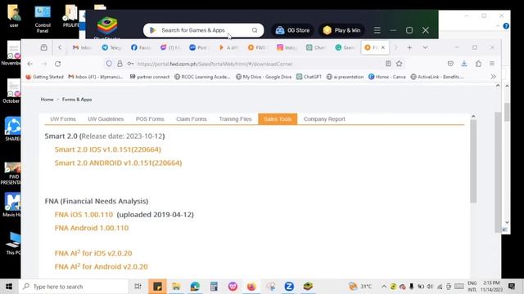Open File Explorer from the taskbar

(176, 287)
